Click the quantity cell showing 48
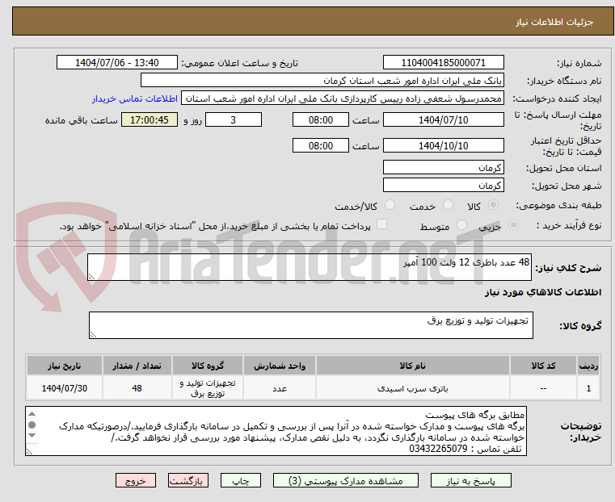 pyautogui.click(x=137, y=388)
